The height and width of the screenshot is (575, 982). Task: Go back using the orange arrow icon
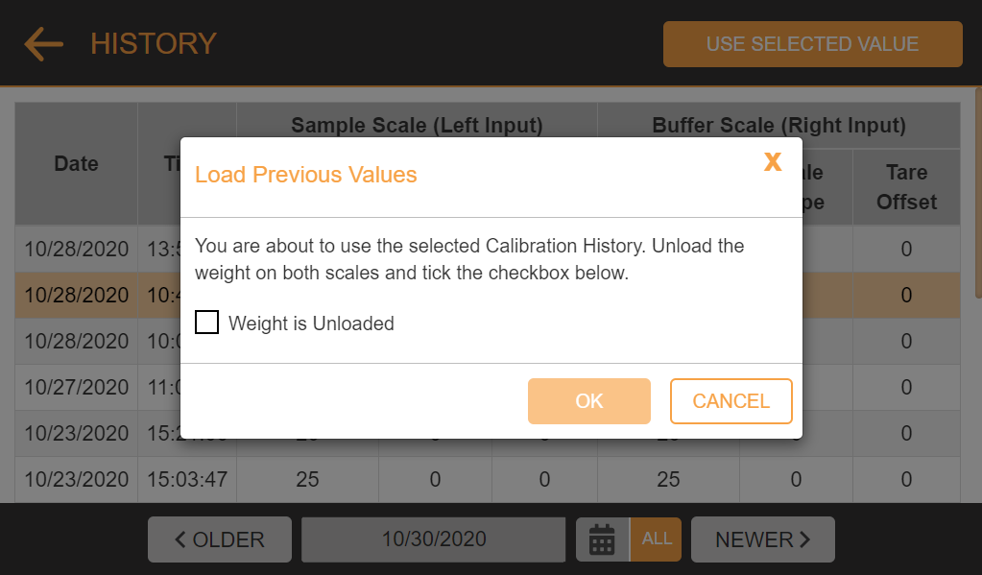click(43, 44)
